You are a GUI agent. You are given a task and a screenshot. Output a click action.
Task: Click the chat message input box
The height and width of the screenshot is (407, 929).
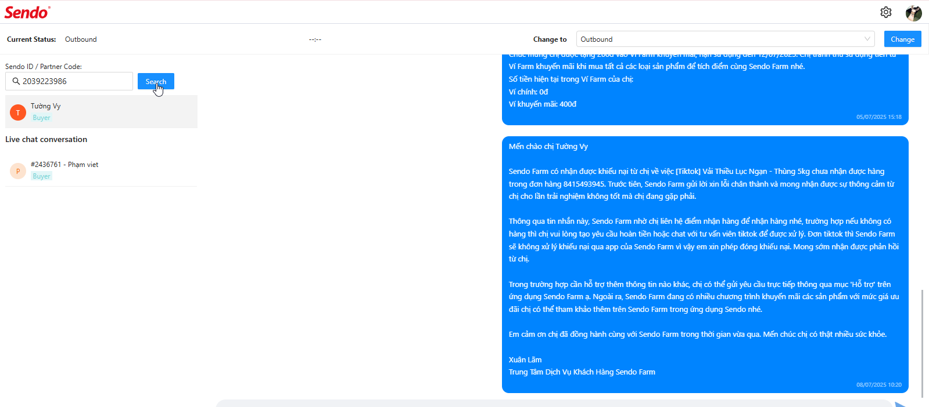555,404
